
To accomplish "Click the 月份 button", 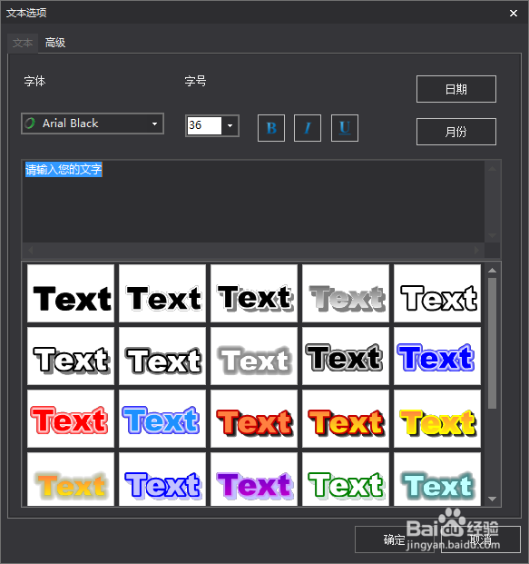I will (456, 132).
